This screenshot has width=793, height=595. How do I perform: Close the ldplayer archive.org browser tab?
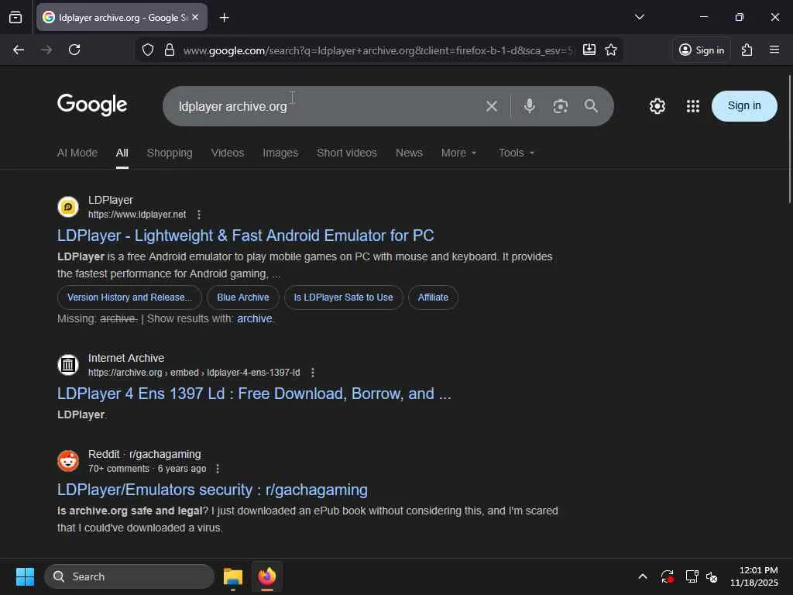(x=195, y=18)
